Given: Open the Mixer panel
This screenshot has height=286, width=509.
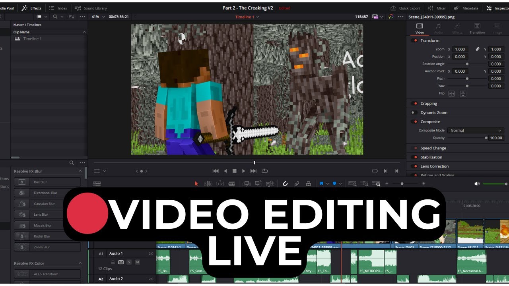Looking at the screenshot, I should 437,8.
